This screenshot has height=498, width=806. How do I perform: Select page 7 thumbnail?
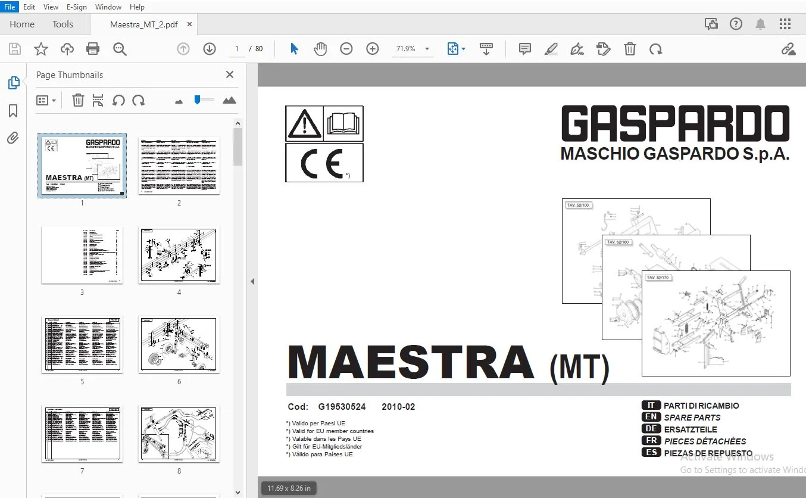point(82,434)
